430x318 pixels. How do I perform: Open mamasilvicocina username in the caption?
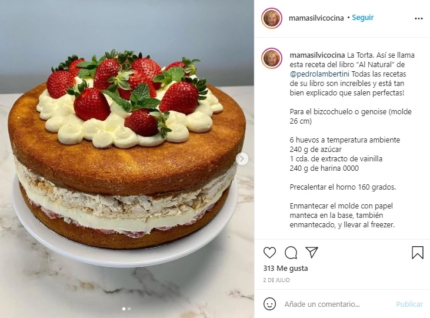317,55
